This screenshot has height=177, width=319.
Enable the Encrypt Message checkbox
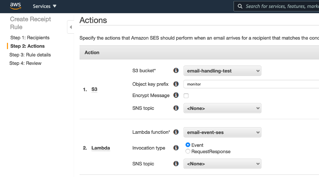click(186, 96)
